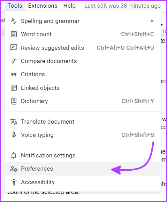Open the Tools menu
Viewport: 167px width, 202px height.
[15, 6]
